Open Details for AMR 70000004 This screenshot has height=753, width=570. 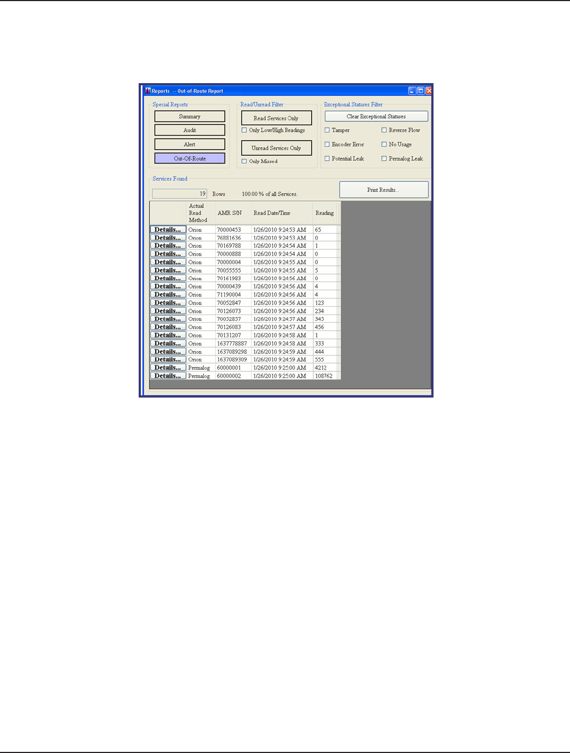[x=168, y=262]
